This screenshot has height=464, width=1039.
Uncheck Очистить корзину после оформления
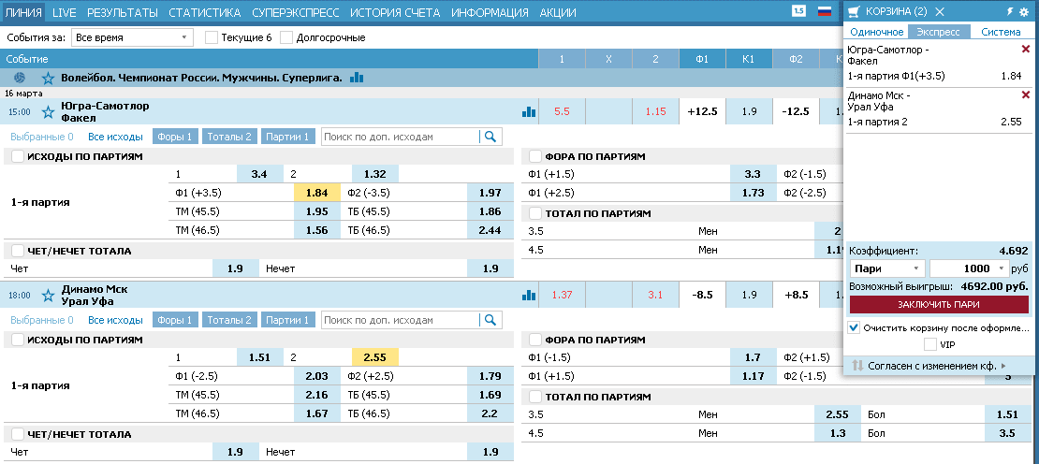coord(854,327)
